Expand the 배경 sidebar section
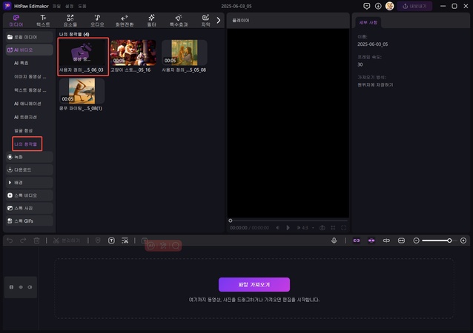473x333 pixels. (x=29, y=183)
